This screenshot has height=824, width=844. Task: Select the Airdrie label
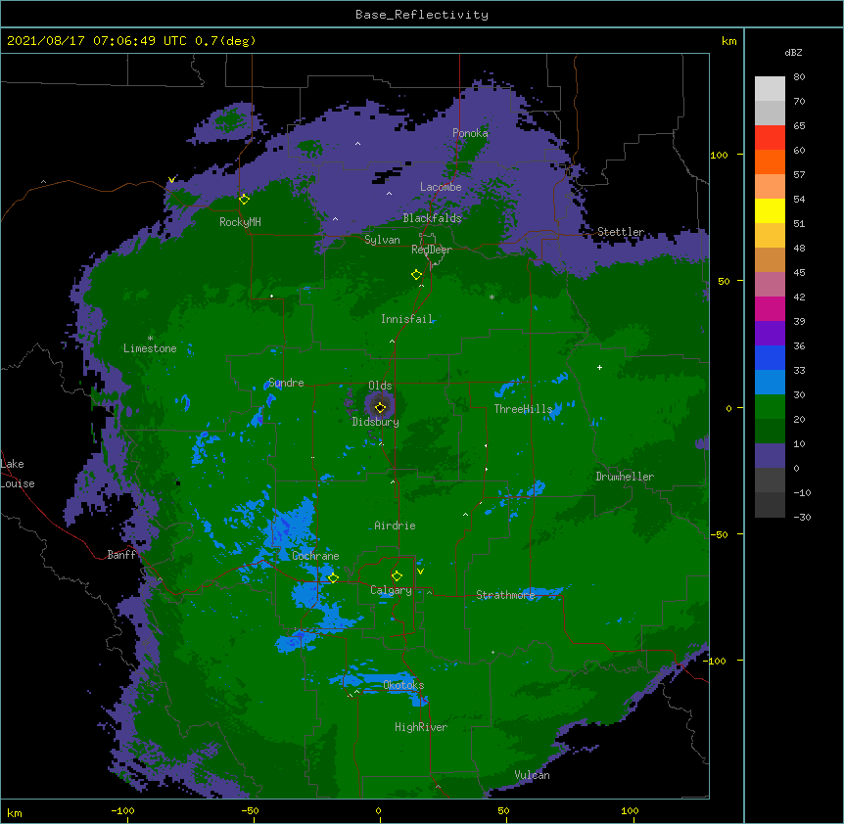tap(395, 526)
